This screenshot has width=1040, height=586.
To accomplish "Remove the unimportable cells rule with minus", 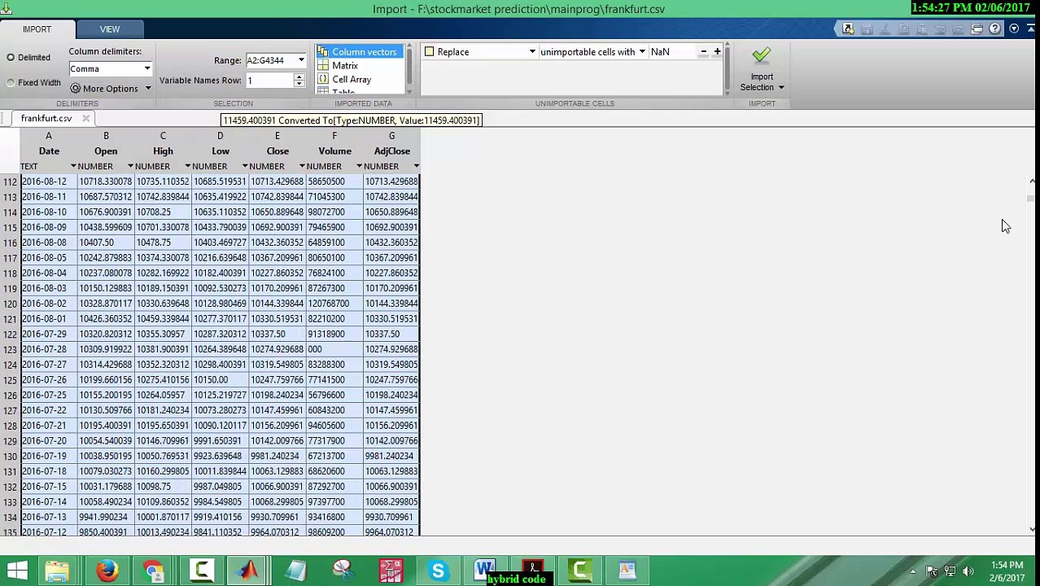I will (704, 52).
